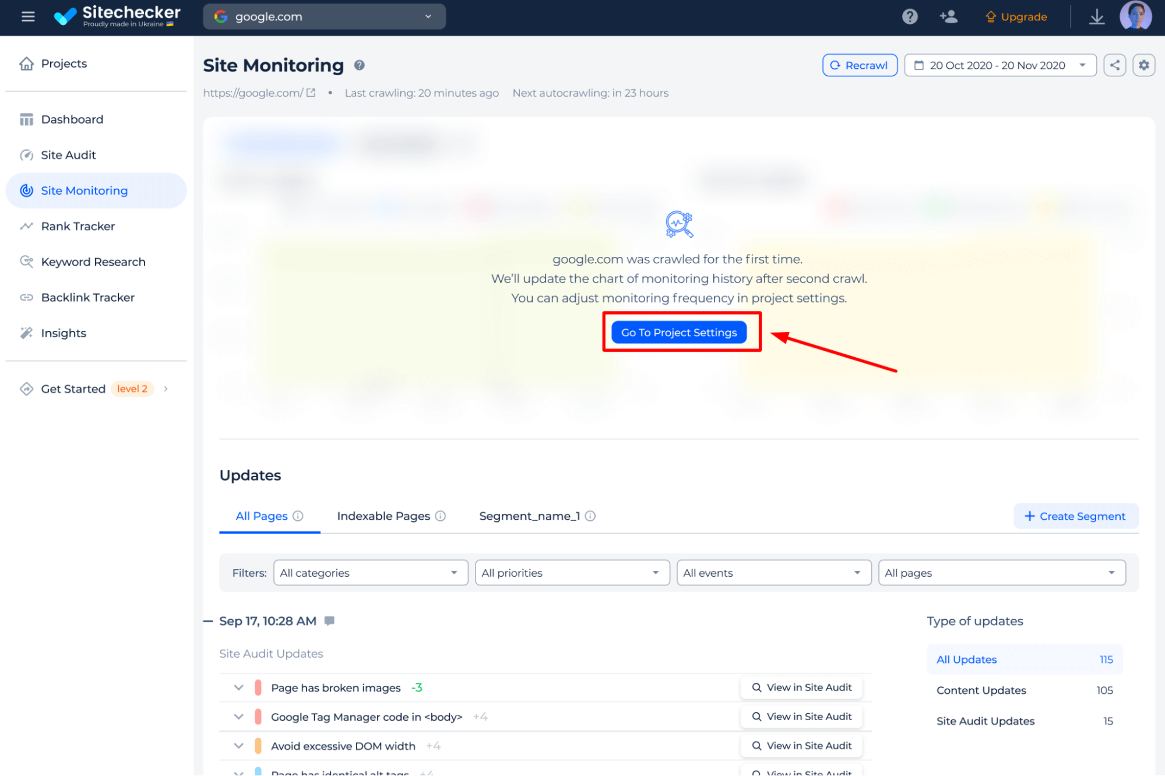Open the user profile avatar

click(x=1135, y=16)
